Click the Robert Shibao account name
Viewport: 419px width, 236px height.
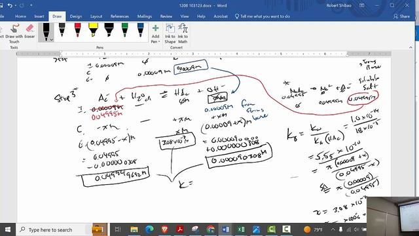coord(338,5)
